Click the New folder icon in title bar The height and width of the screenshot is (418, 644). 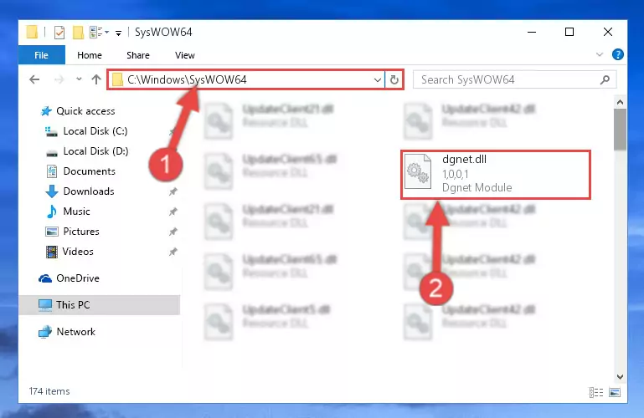[78, 32]
